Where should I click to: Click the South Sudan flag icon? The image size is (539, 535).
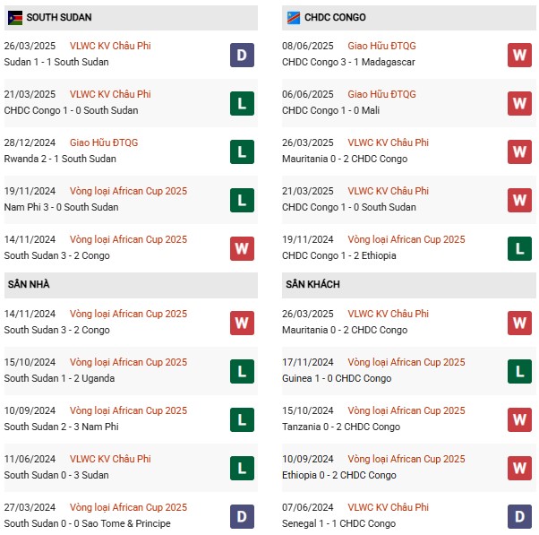click(x=15, y=17)
